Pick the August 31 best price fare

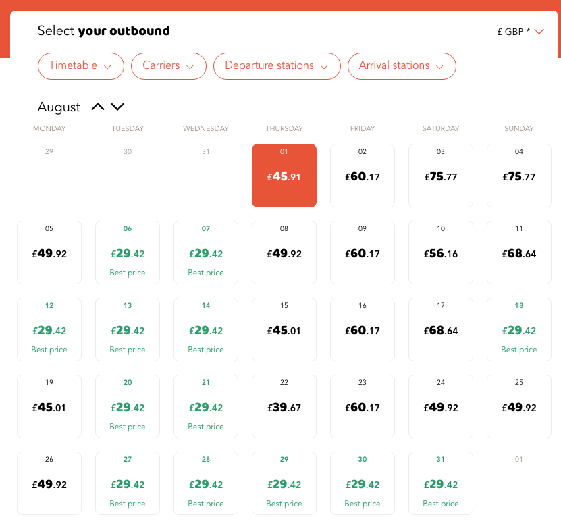tap(441, 483)
